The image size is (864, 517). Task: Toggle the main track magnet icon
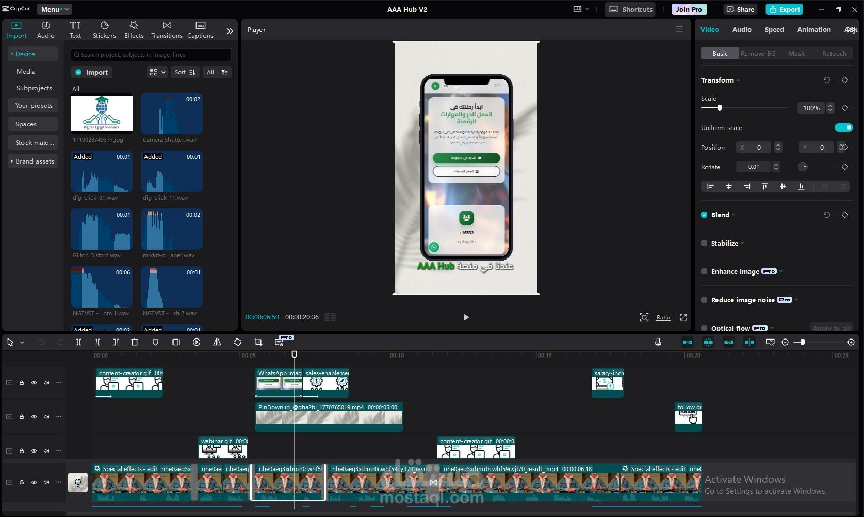[x=688, y=342]
